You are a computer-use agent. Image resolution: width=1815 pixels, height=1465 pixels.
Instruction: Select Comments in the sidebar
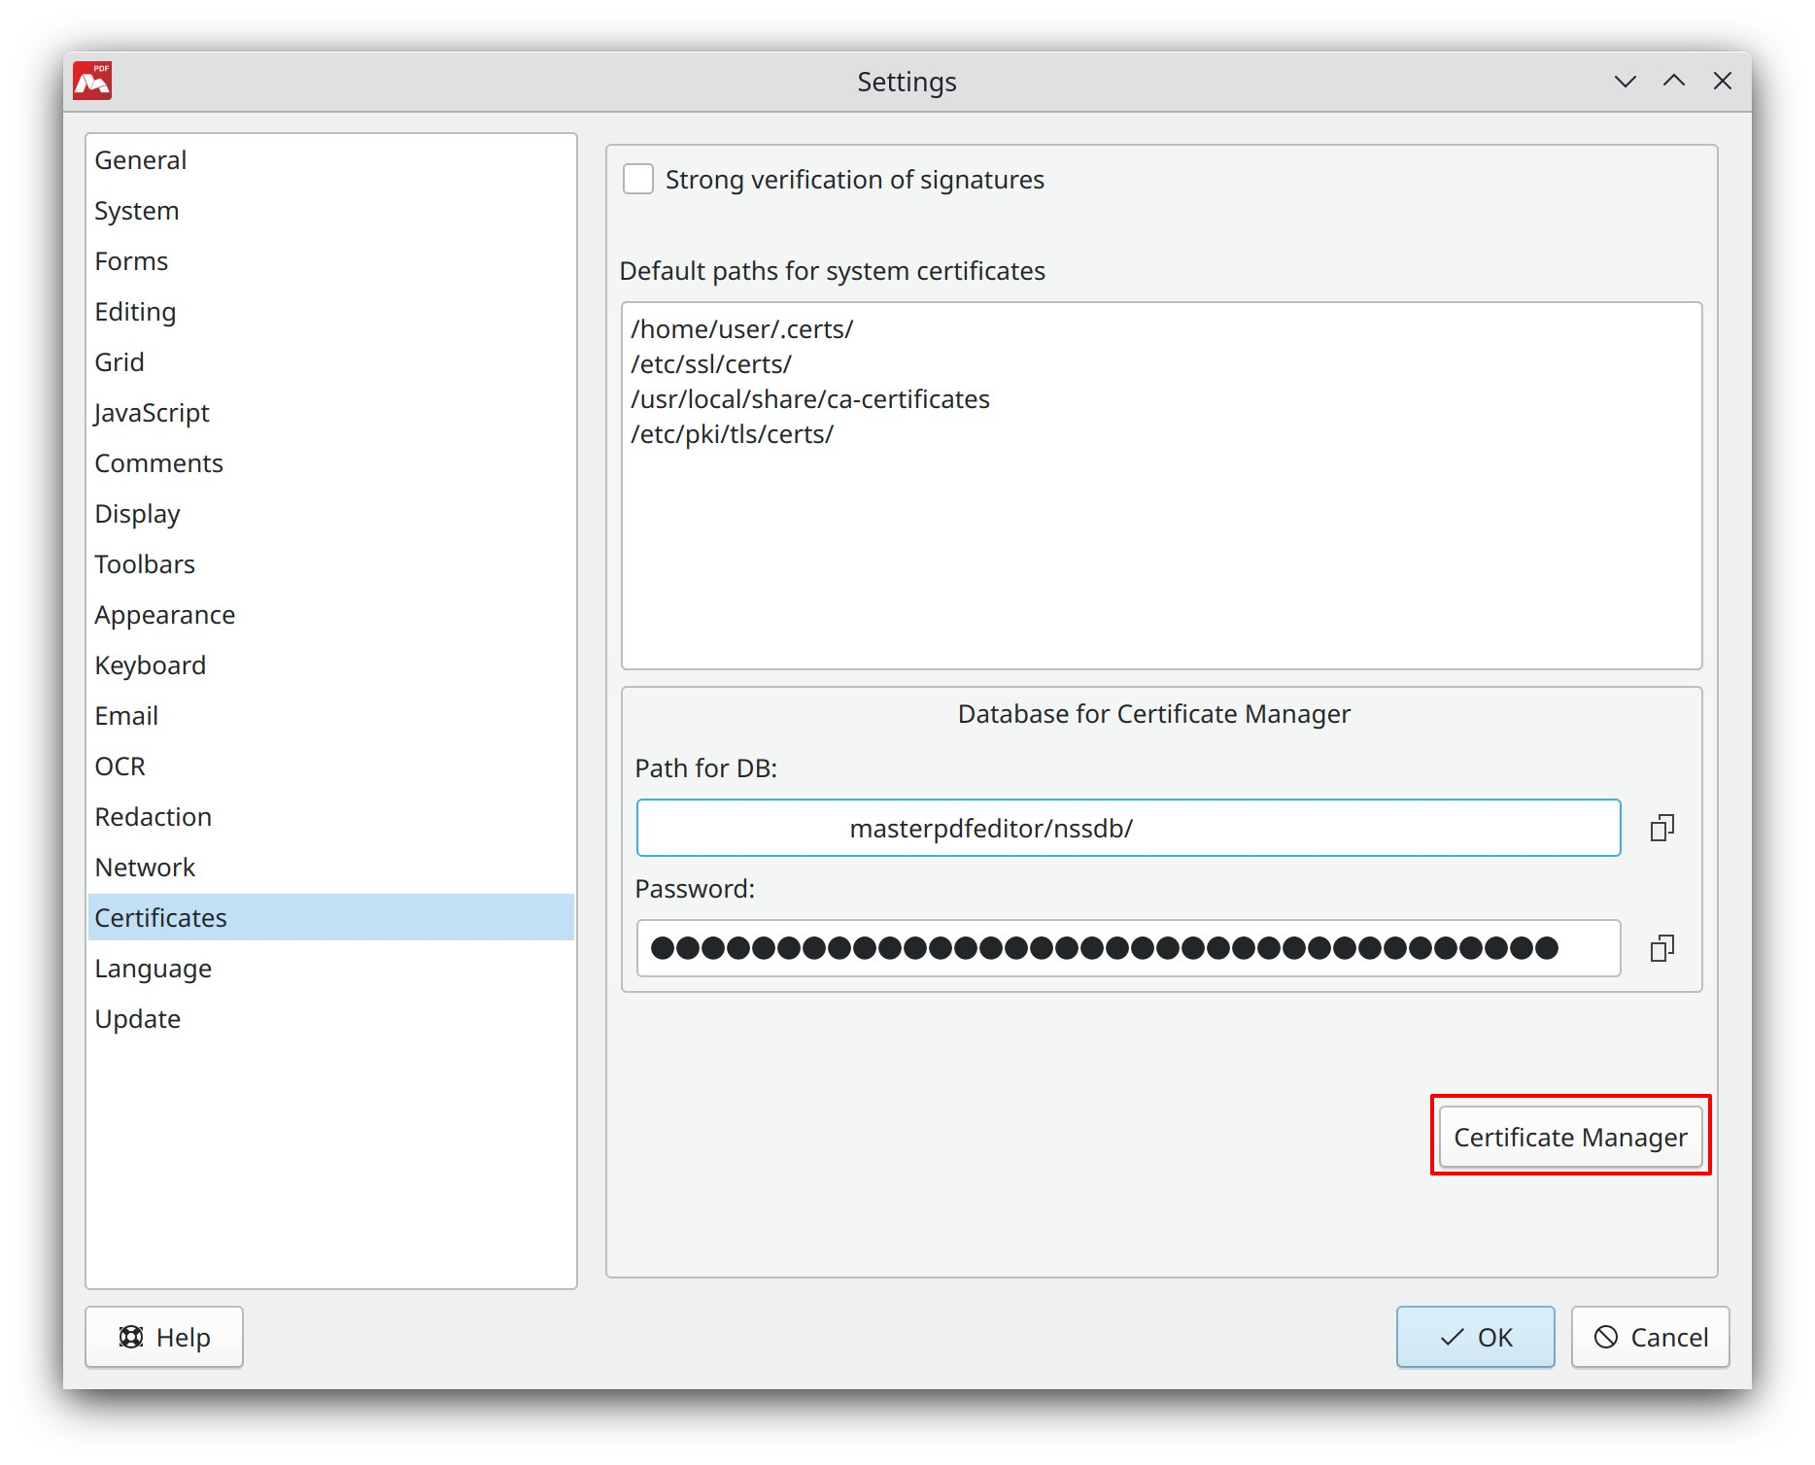331,463
